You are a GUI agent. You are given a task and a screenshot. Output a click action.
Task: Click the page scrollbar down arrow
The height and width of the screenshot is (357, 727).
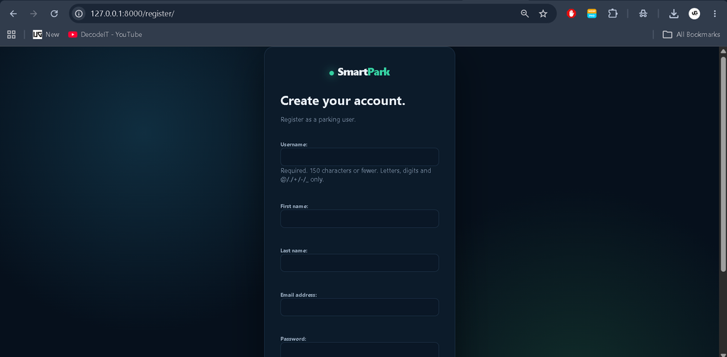coord(723,353)
